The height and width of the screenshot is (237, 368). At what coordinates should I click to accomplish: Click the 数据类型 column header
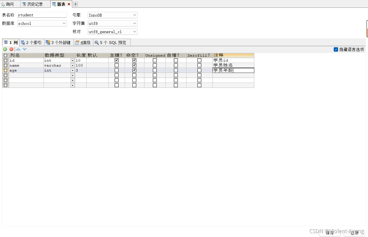tap(59, 55)
